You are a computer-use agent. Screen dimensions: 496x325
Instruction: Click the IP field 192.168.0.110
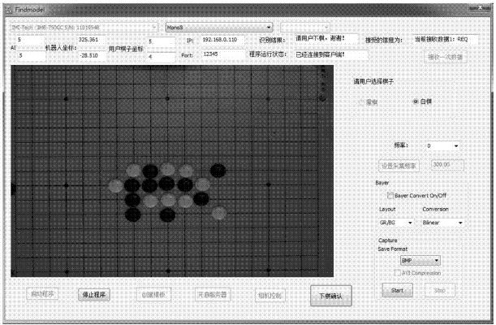click(x=223, y=40)
